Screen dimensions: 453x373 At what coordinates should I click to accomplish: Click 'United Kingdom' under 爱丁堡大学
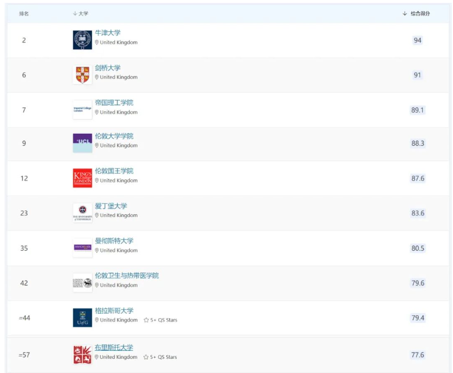119,215
